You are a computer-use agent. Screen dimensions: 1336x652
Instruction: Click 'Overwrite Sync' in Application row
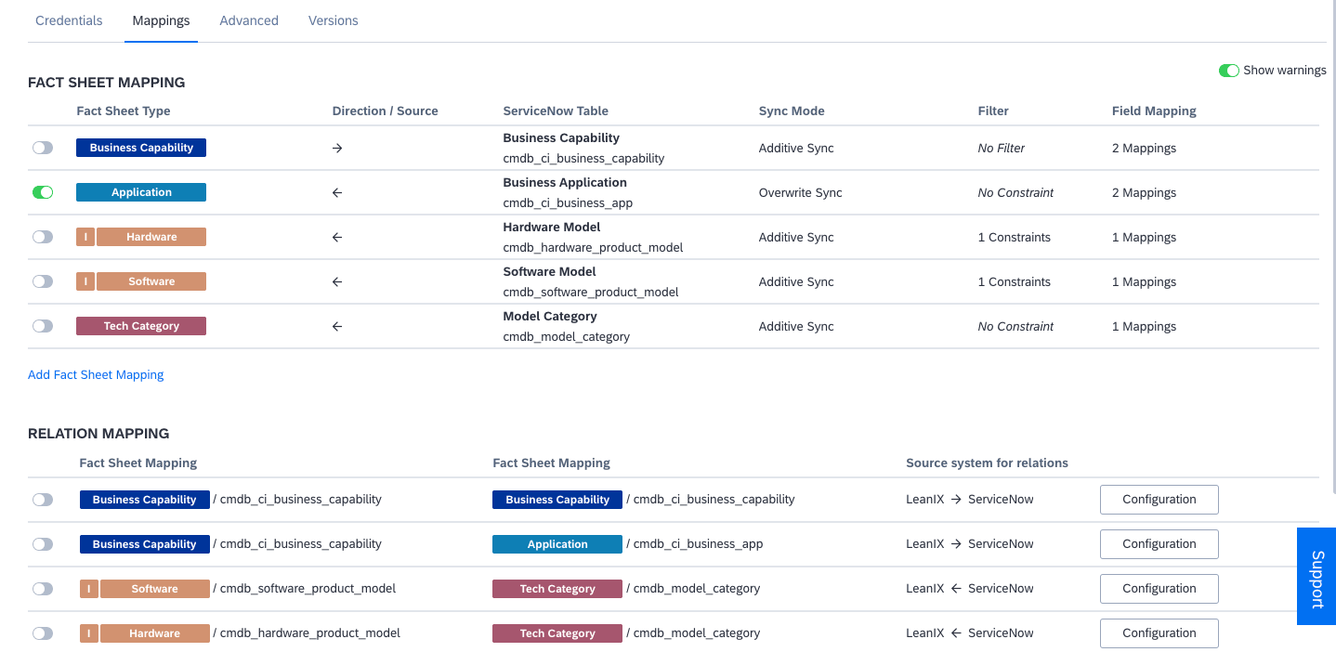(800, 193)
